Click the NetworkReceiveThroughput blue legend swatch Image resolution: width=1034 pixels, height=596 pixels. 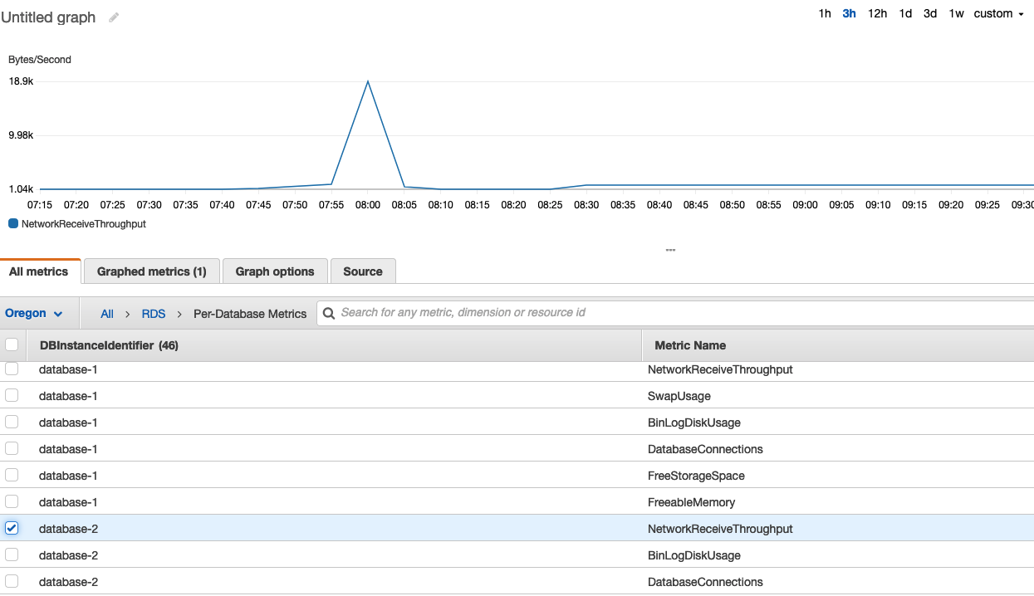[12, 223]
